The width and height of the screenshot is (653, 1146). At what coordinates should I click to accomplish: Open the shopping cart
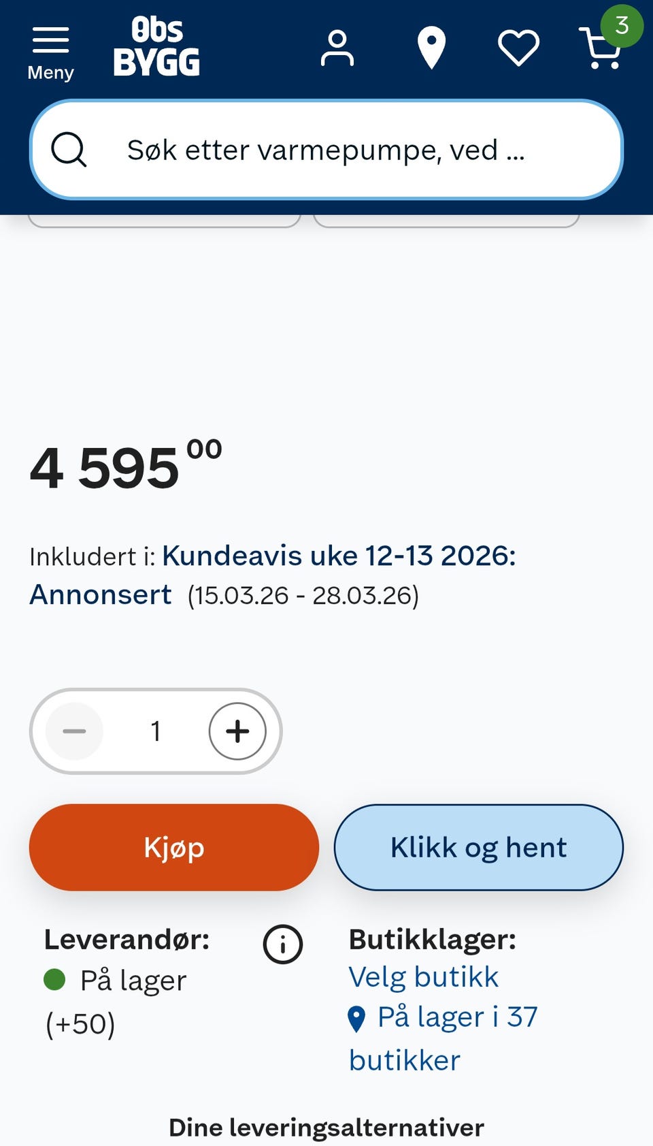coord(600,50)
